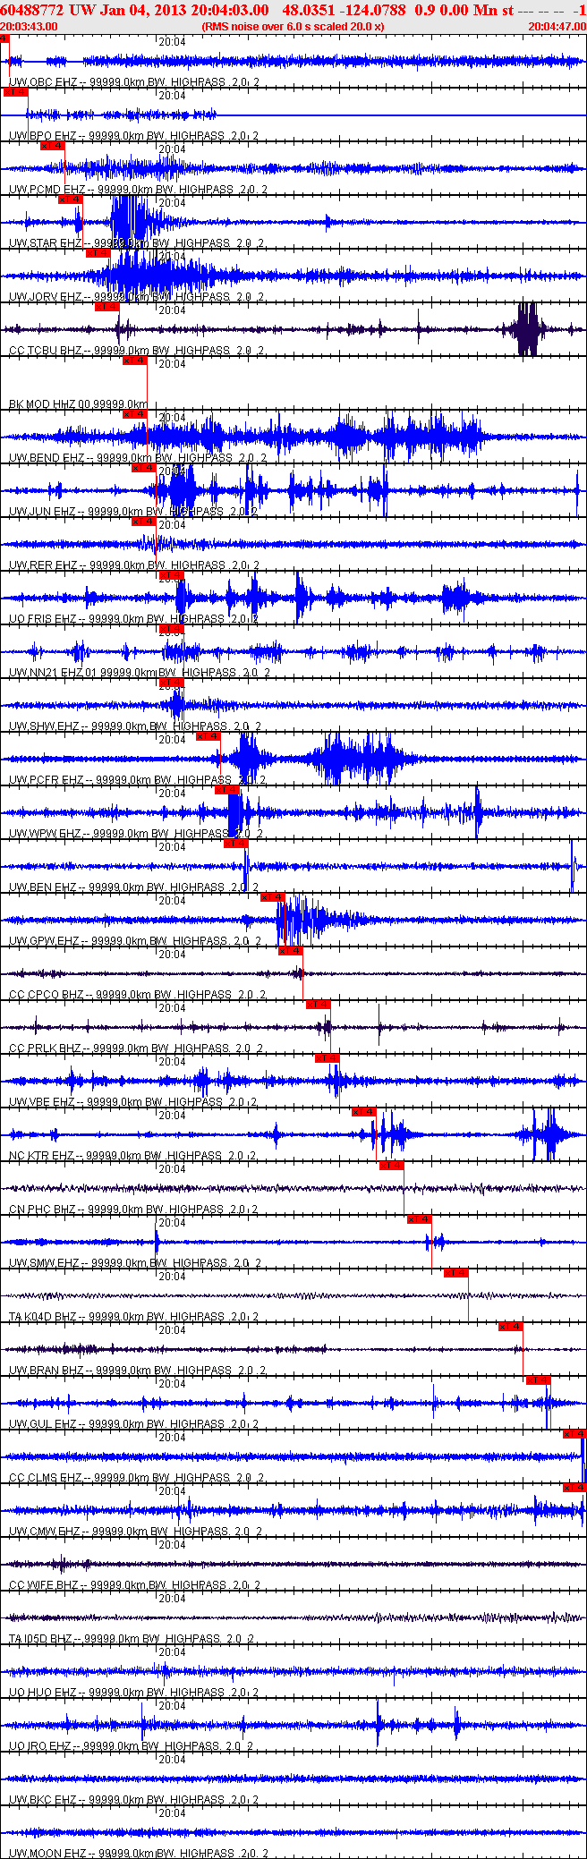
Task: Select the red pick marker on UW PCFR trace
Action: click(x=208, y=736)
